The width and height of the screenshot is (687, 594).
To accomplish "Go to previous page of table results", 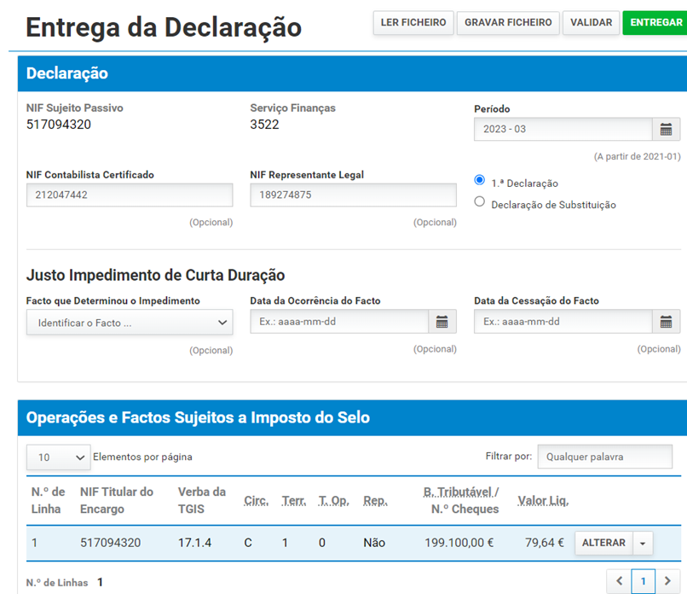I will (x=620, y=581).
